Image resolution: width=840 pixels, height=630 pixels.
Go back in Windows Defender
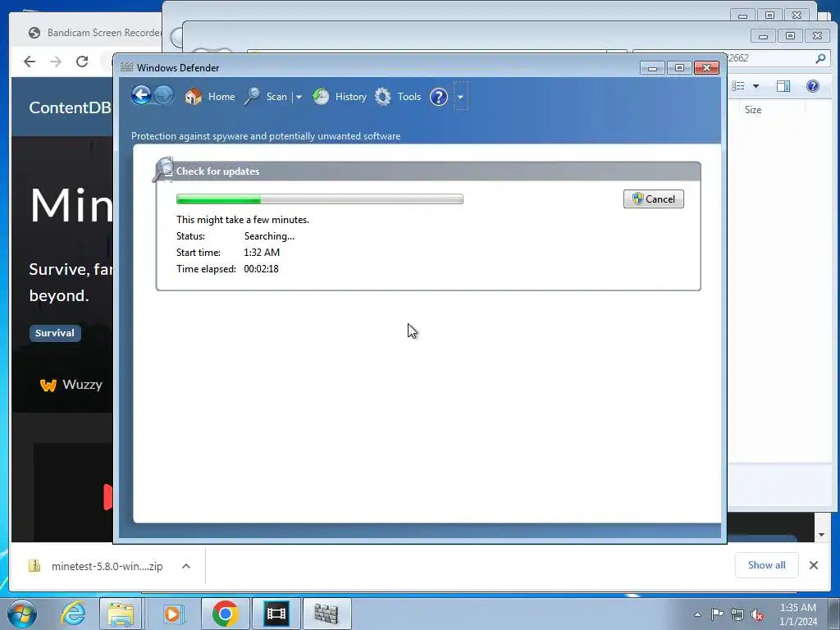[x=141, y=96]
